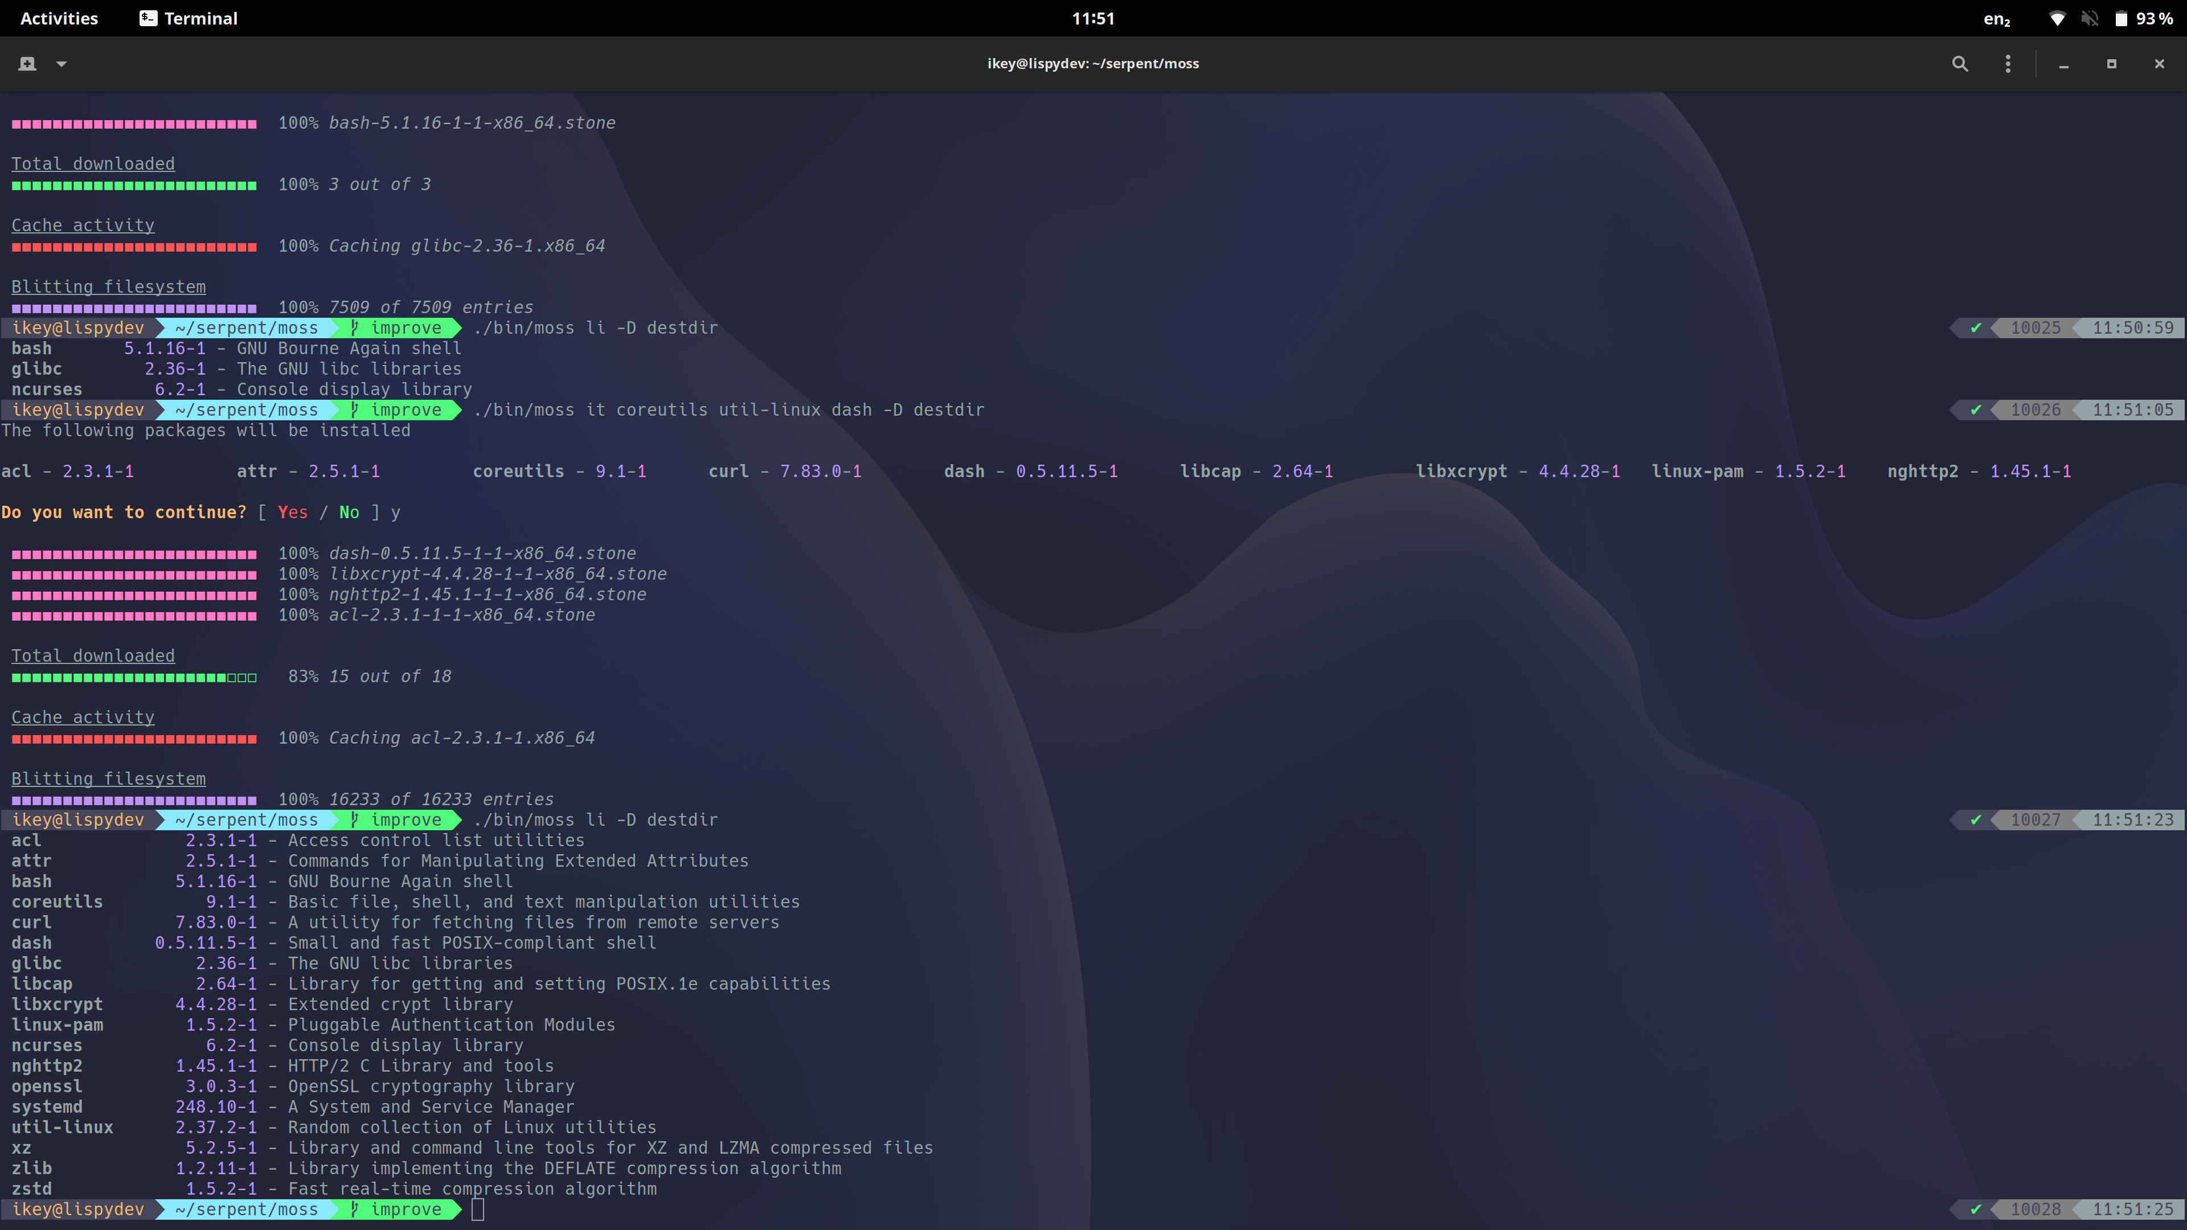Open the calendar by clicking the 11:51 clock
Screen dimensions: 2187x1230
tap(1093, 18)
